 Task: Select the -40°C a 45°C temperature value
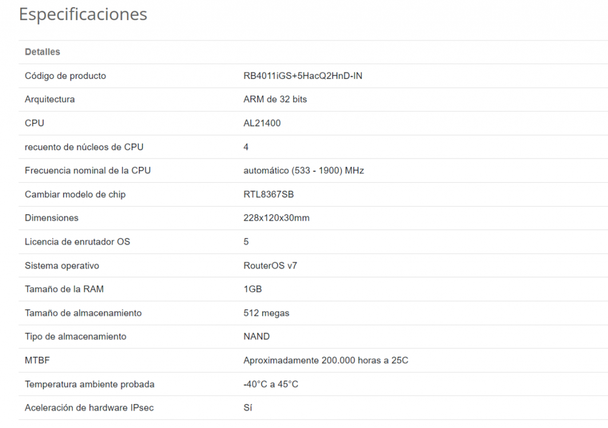coord(271,385)
